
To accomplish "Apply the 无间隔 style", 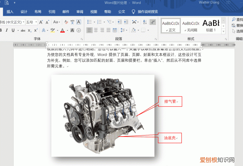I will click(191, 26).
